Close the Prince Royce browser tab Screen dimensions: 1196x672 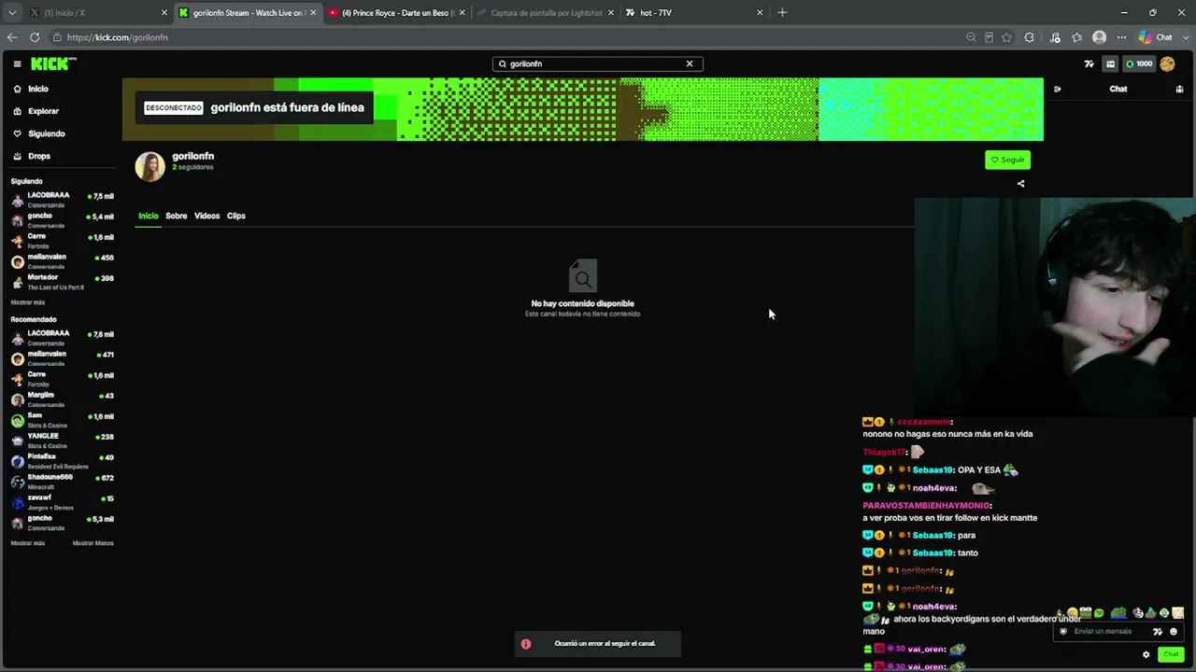coord(462,13)
